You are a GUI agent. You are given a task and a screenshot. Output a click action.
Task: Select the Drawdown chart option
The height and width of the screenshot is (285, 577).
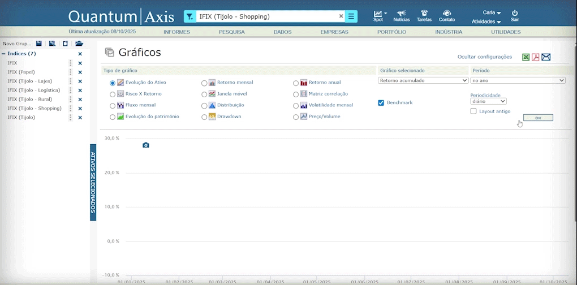click(x=204, y=117)
